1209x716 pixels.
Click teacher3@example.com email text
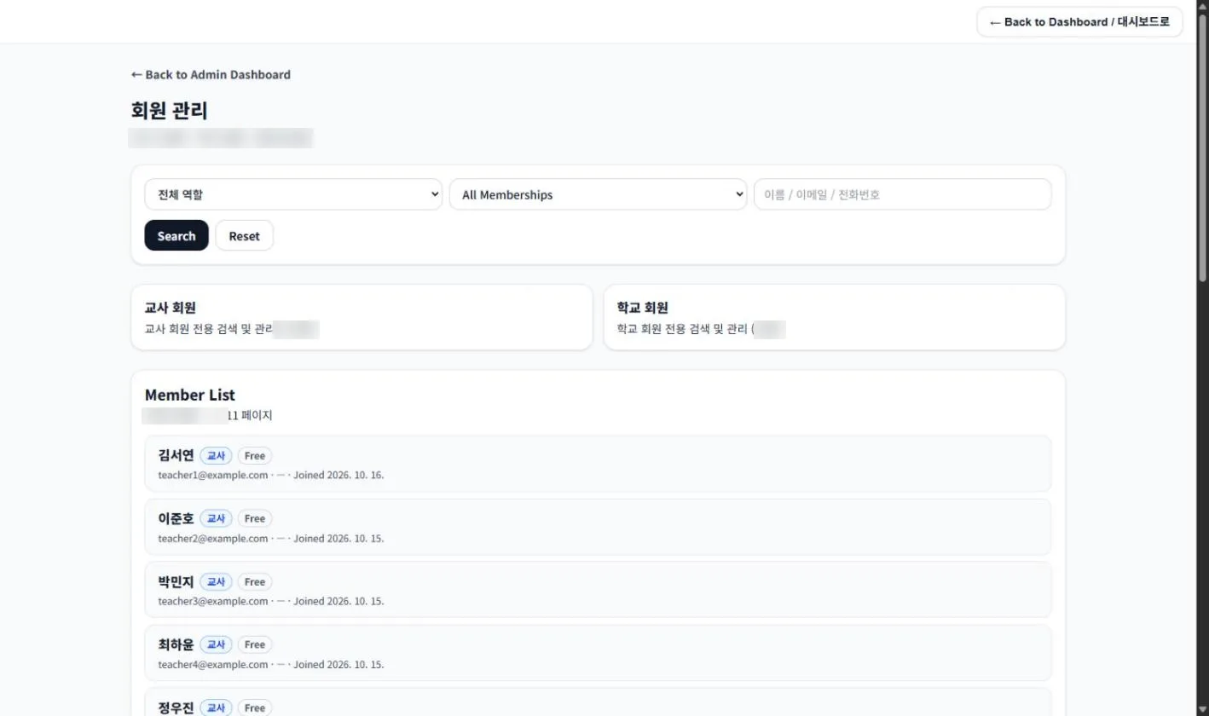tap(213, 602)
